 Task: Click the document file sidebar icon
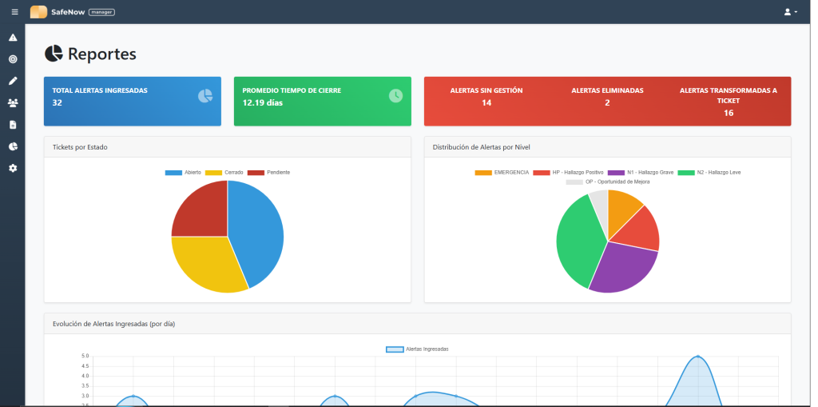point(13,125)
